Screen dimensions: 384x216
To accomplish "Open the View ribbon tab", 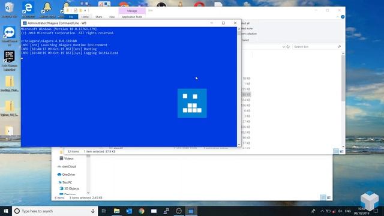I will point(112,17).
